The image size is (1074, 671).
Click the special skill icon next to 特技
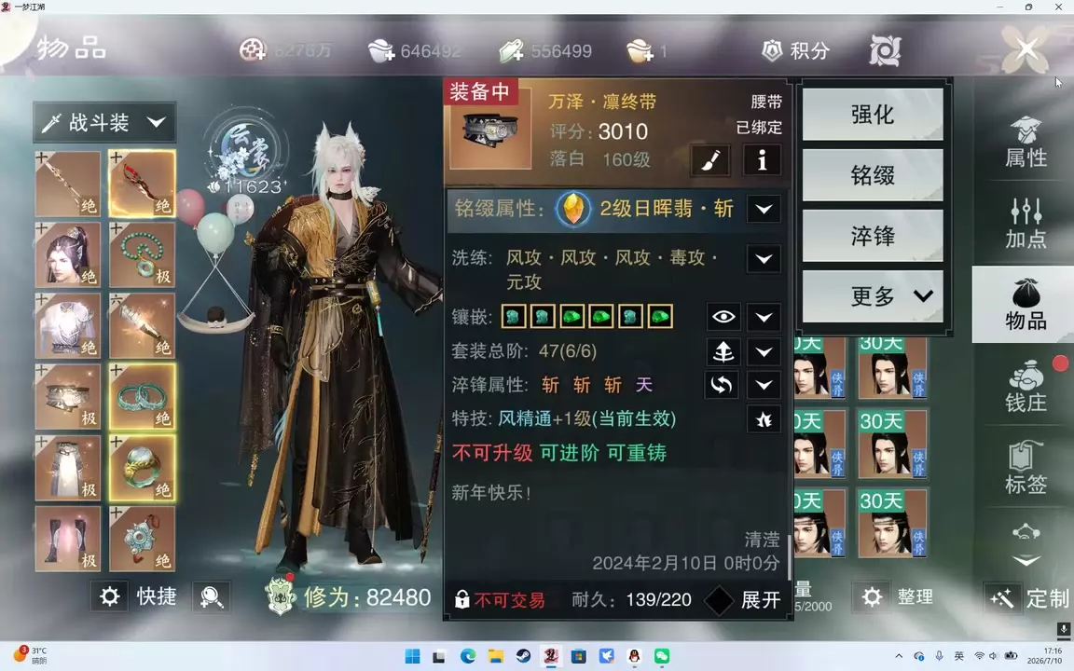[764, 419]
